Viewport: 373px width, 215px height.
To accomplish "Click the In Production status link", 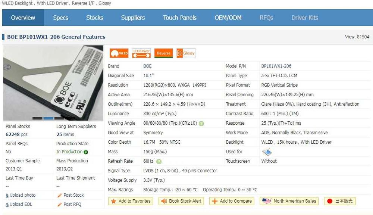I will 69,152.
